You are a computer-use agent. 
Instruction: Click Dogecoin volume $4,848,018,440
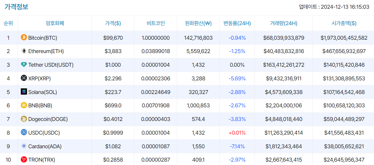[x=284, y=119]
